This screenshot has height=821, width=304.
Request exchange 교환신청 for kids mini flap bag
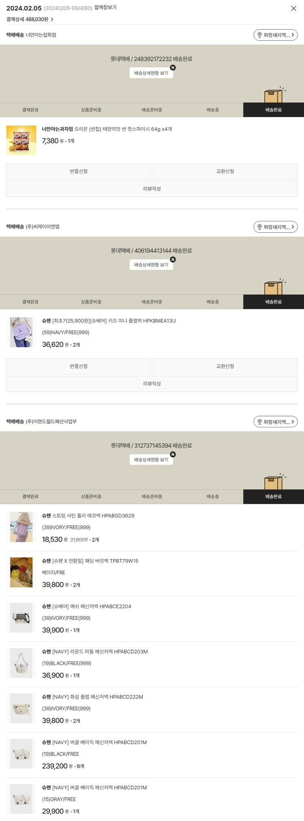coord(225,366)
